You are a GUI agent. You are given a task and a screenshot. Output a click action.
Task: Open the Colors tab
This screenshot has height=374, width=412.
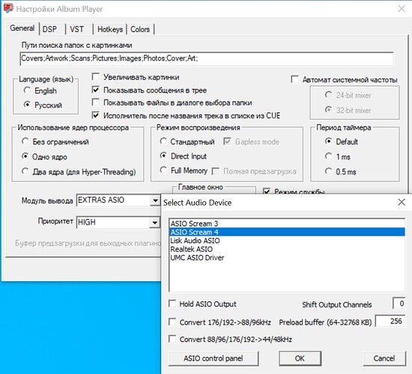(140, 29)
